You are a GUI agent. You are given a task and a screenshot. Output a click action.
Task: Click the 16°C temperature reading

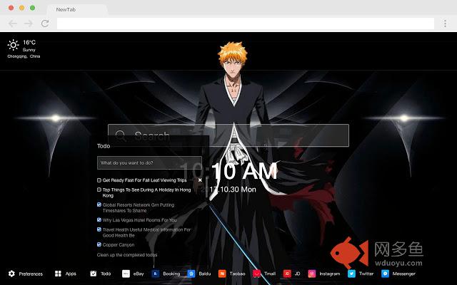pyautogui.click(x=29, y=43)
